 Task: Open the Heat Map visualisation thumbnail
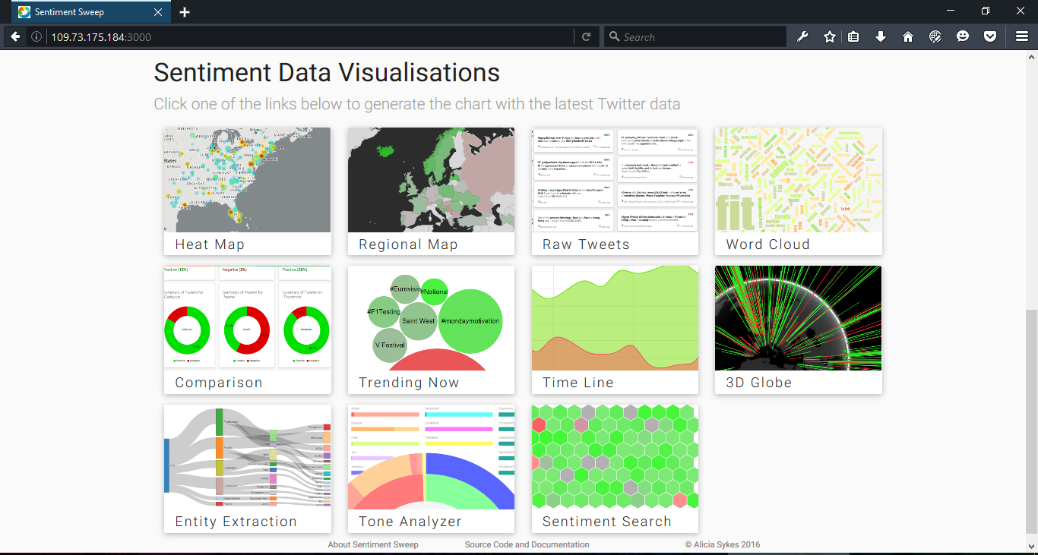tap(247, 180)
